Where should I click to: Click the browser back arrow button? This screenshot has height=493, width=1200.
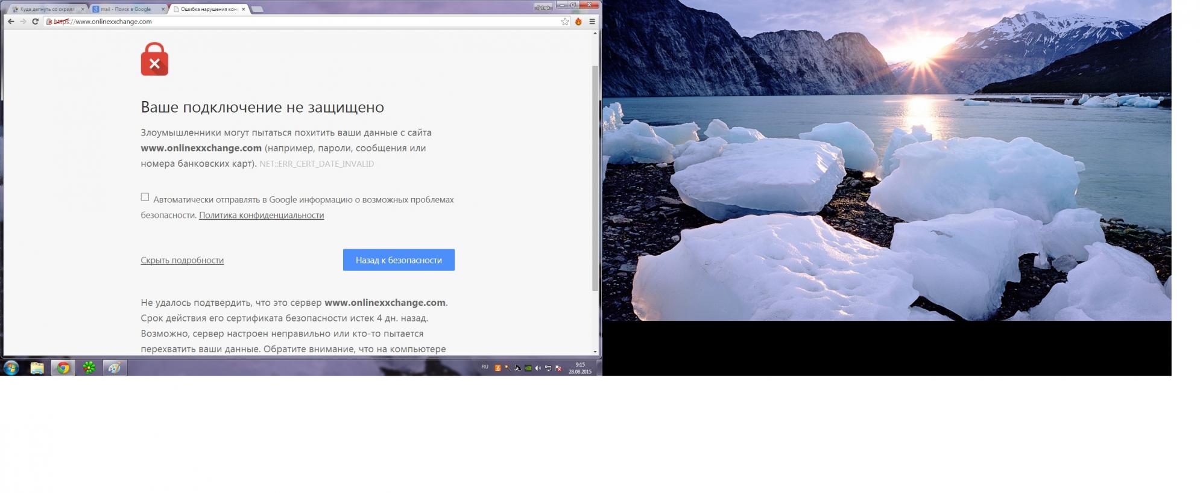[x=11, y=22]
